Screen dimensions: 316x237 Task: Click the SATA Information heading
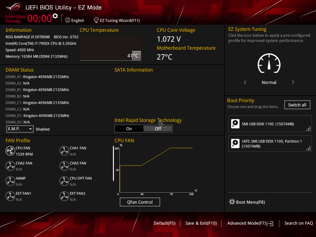coord(134,70)
